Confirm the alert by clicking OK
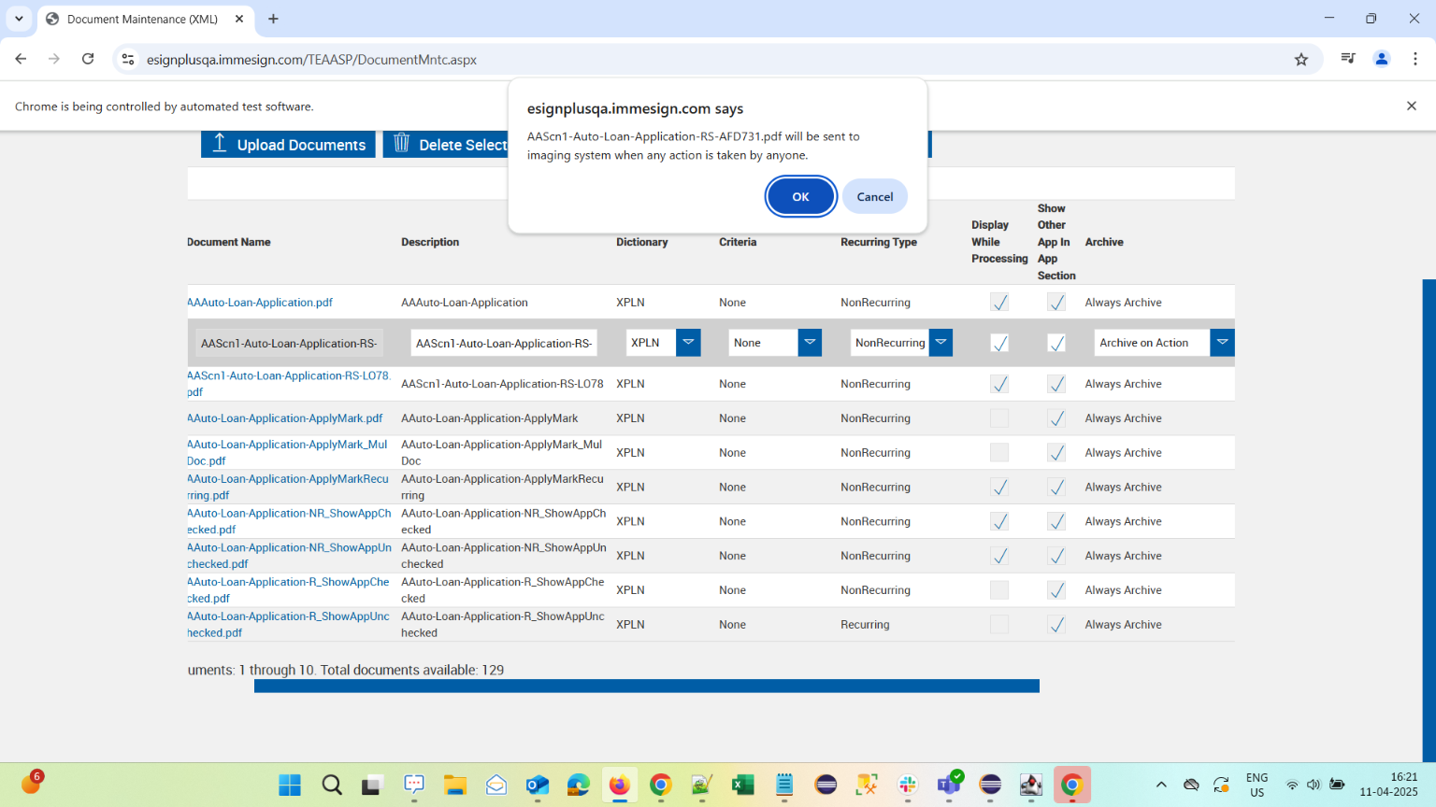The height and width of the screenshot is (807, 1436). 800,196
